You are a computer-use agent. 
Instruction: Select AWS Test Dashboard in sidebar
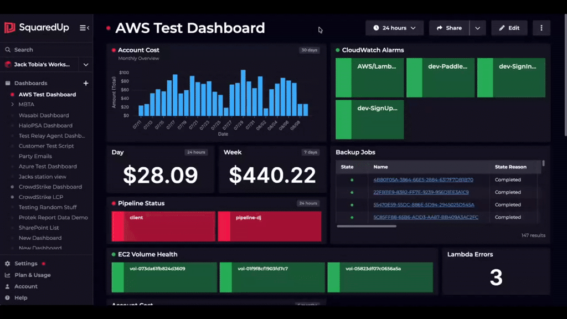[48, 94]
